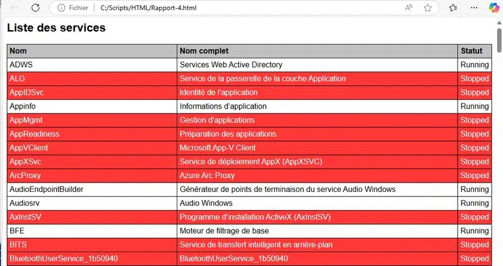Open the Copilot icon in the toolbar
The image size is (503, 266).
pos(492,8)
